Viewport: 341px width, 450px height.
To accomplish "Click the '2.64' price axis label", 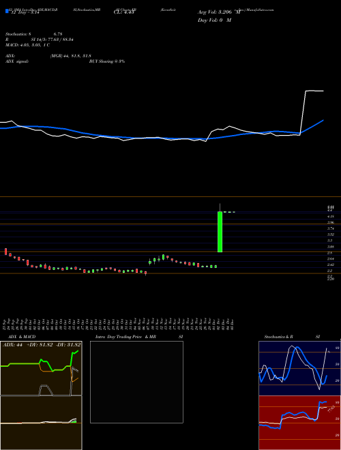I will [x=331, y=258].
